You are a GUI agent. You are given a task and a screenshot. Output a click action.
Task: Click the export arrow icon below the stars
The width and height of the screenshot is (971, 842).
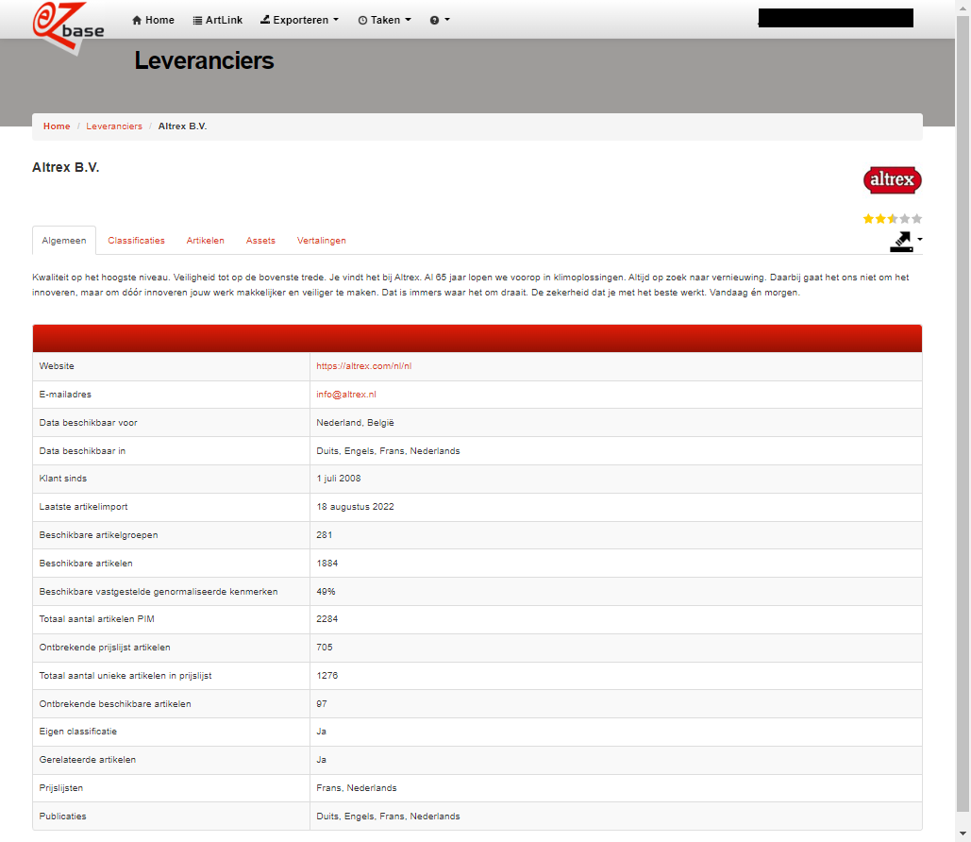[902, 241]
